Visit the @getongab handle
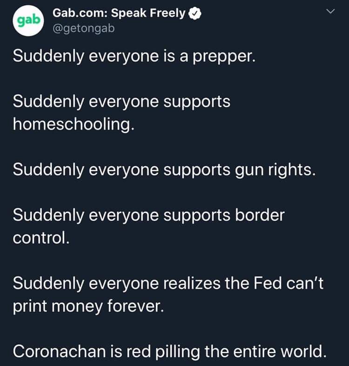This screenshot has width=349, height=366. (83, 28)
